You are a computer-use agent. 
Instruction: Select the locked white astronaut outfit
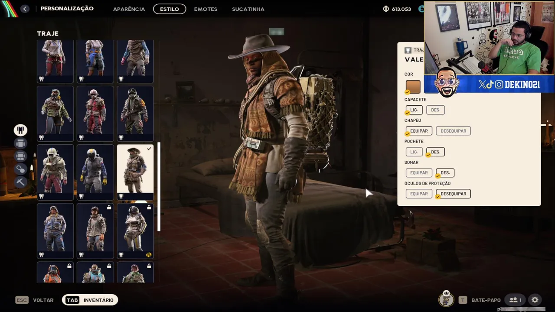[135, 231]
